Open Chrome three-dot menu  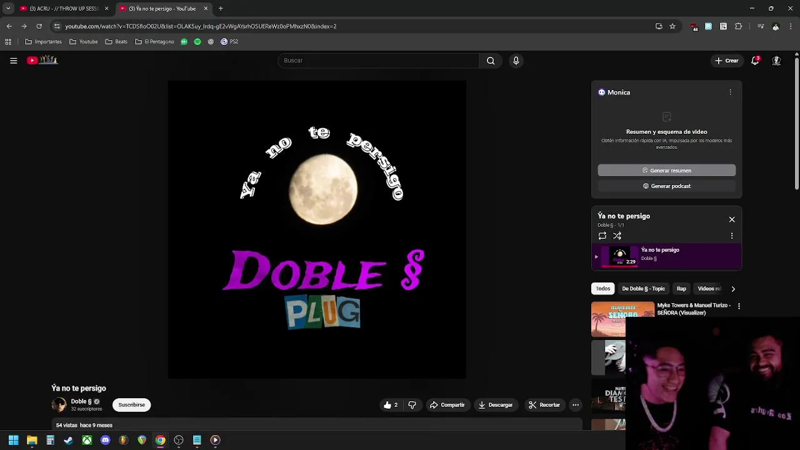click(791, 26)
